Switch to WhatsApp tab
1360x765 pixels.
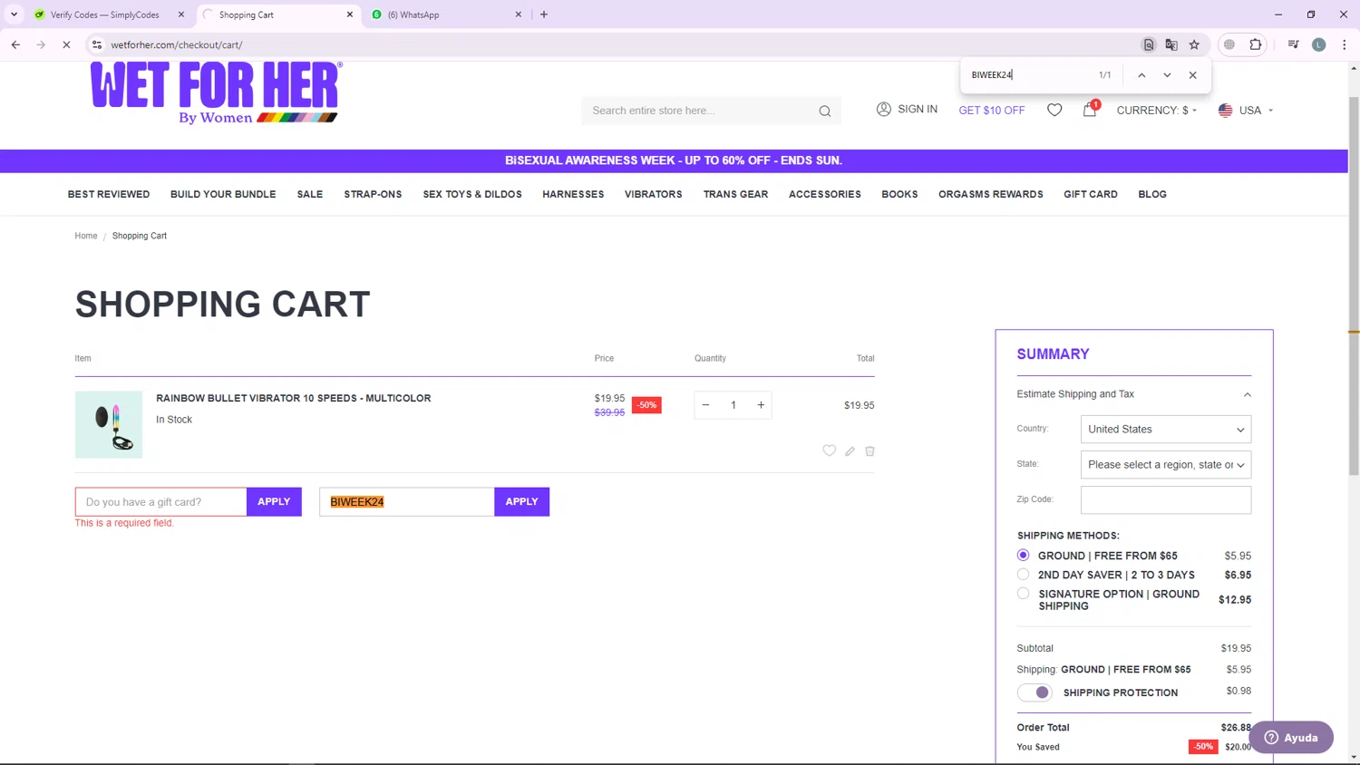coord(447,15)
